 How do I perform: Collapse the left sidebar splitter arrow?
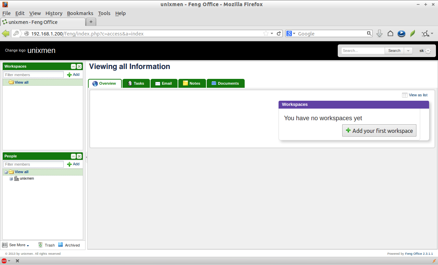tap(86, 157)
